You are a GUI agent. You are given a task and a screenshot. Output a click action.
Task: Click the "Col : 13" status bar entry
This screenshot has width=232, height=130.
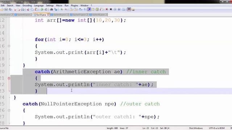[x=154, y=128]
